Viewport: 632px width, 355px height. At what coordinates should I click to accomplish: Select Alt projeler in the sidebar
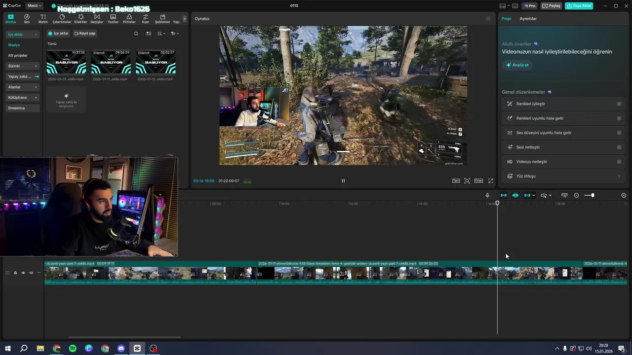(18, 55)
